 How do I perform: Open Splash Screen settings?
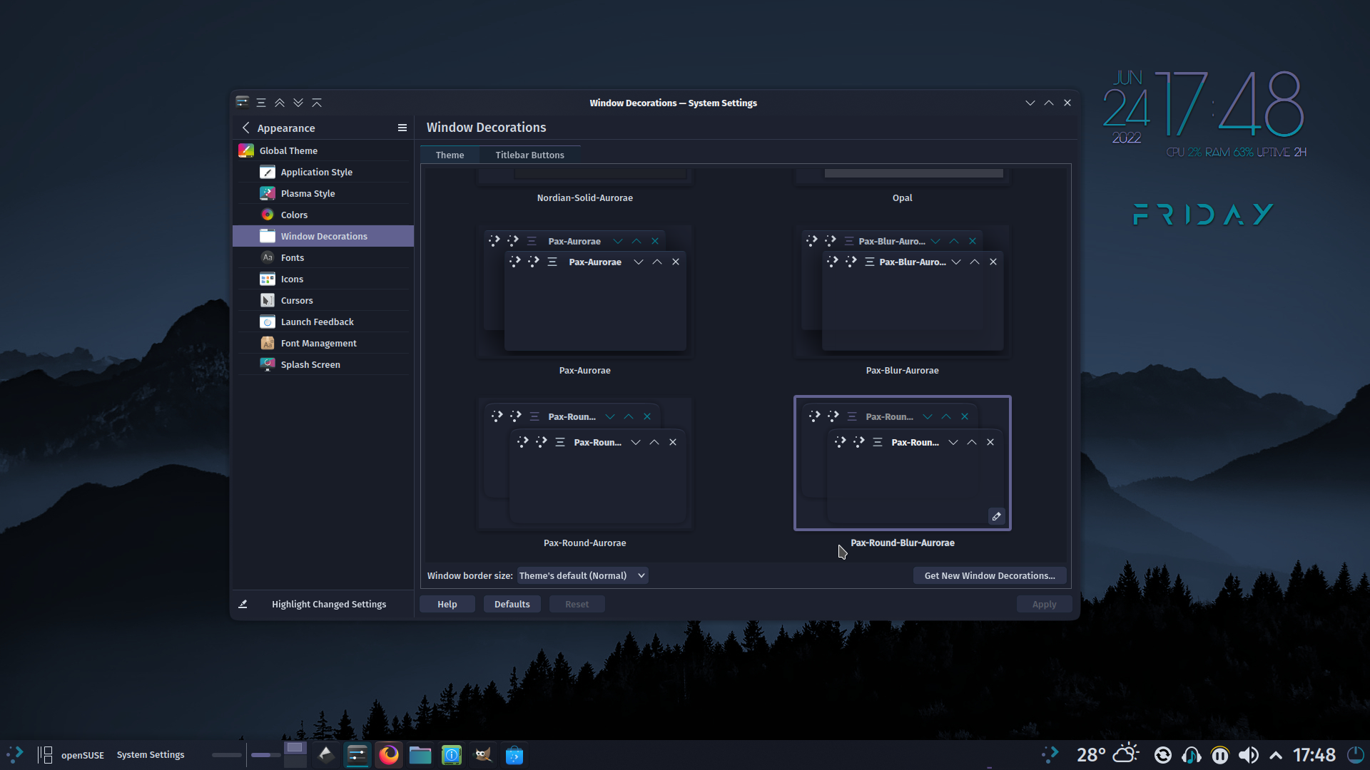(x=323, y=364)
